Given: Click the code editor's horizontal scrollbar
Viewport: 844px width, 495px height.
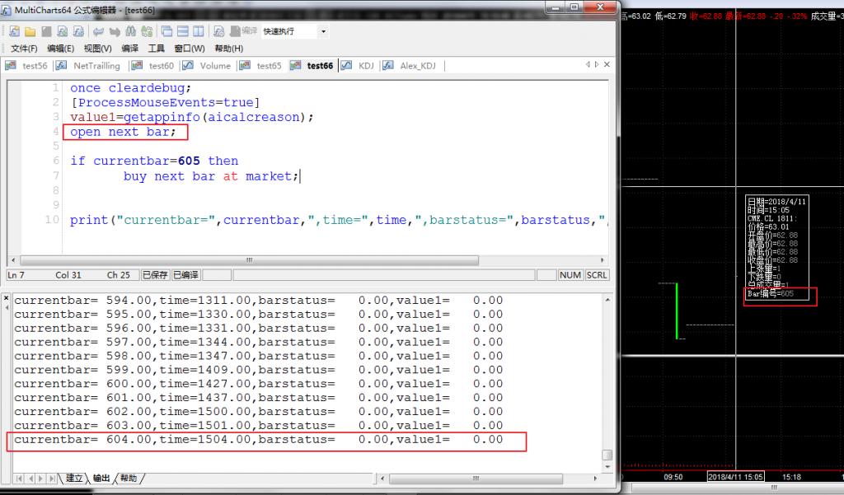Looking at the screenshot, I should coord(249,260).
